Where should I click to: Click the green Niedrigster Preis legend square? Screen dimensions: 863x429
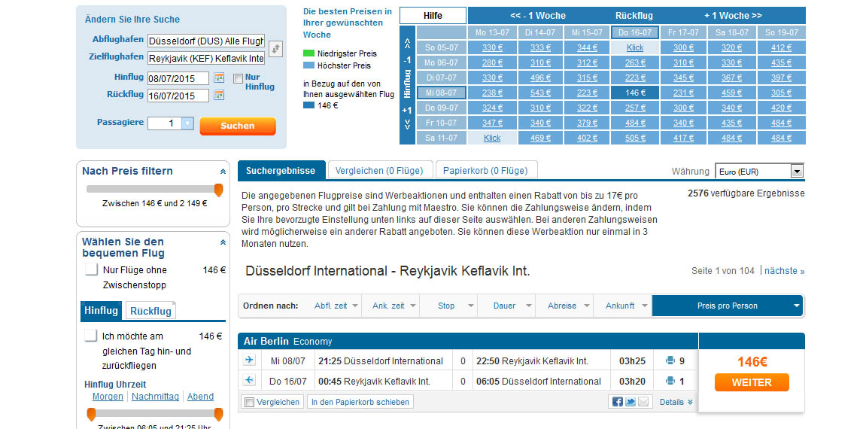(x=308, y=53)
